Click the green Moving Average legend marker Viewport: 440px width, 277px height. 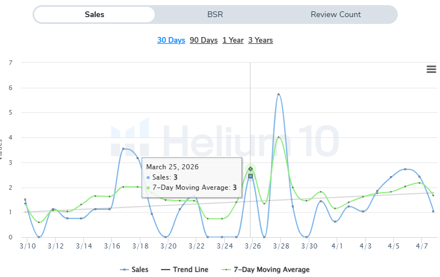[226, 270]
